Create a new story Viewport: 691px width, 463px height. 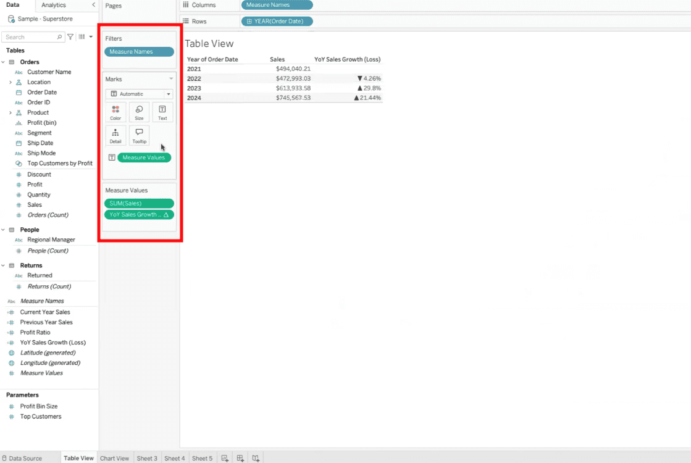point(255,458)
